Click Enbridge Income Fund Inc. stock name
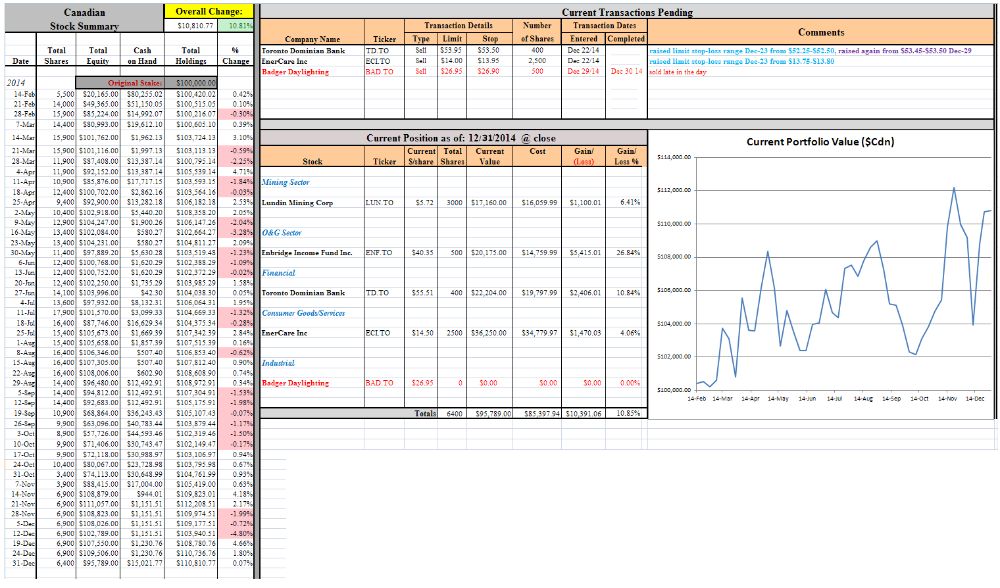Image resolution: width=1000 pixels, height=588 pixels. (307, 253)
